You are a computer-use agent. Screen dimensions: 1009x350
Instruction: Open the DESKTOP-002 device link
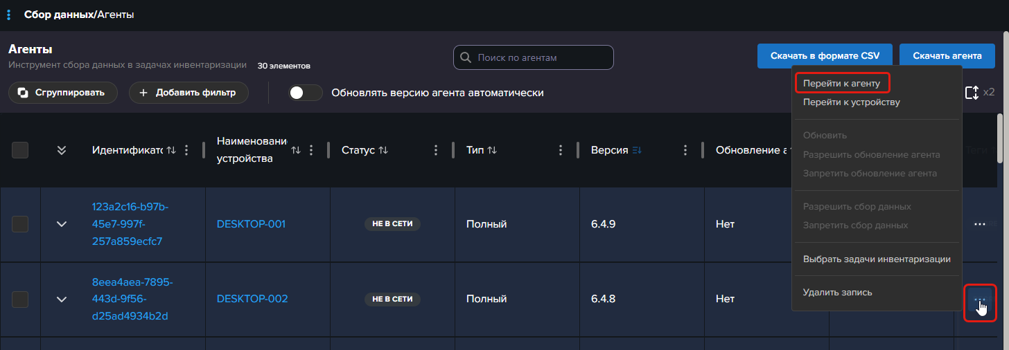tap(252, 299)
